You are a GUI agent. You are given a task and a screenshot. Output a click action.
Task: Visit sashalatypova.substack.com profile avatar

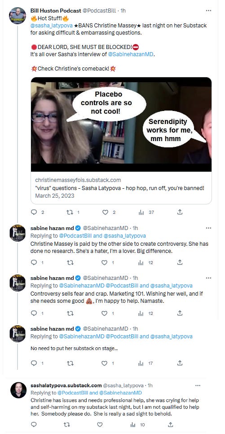[18, 390]
